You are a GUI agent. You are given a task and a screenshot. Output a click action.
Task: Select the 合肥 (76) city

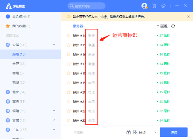pos(31,64)
